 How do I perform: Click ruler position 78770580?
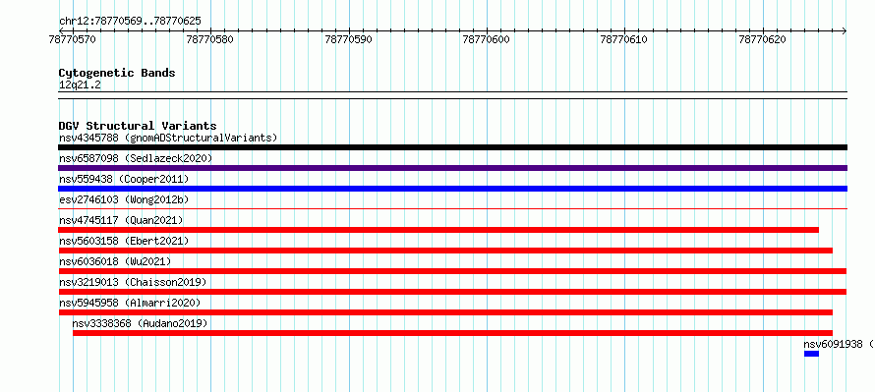[x=210, y=39]
